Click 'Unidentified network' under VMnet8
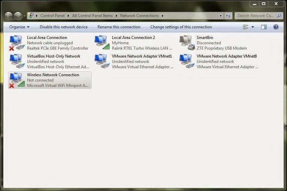This screenshot has height=191, width=287. coord(215,62)
